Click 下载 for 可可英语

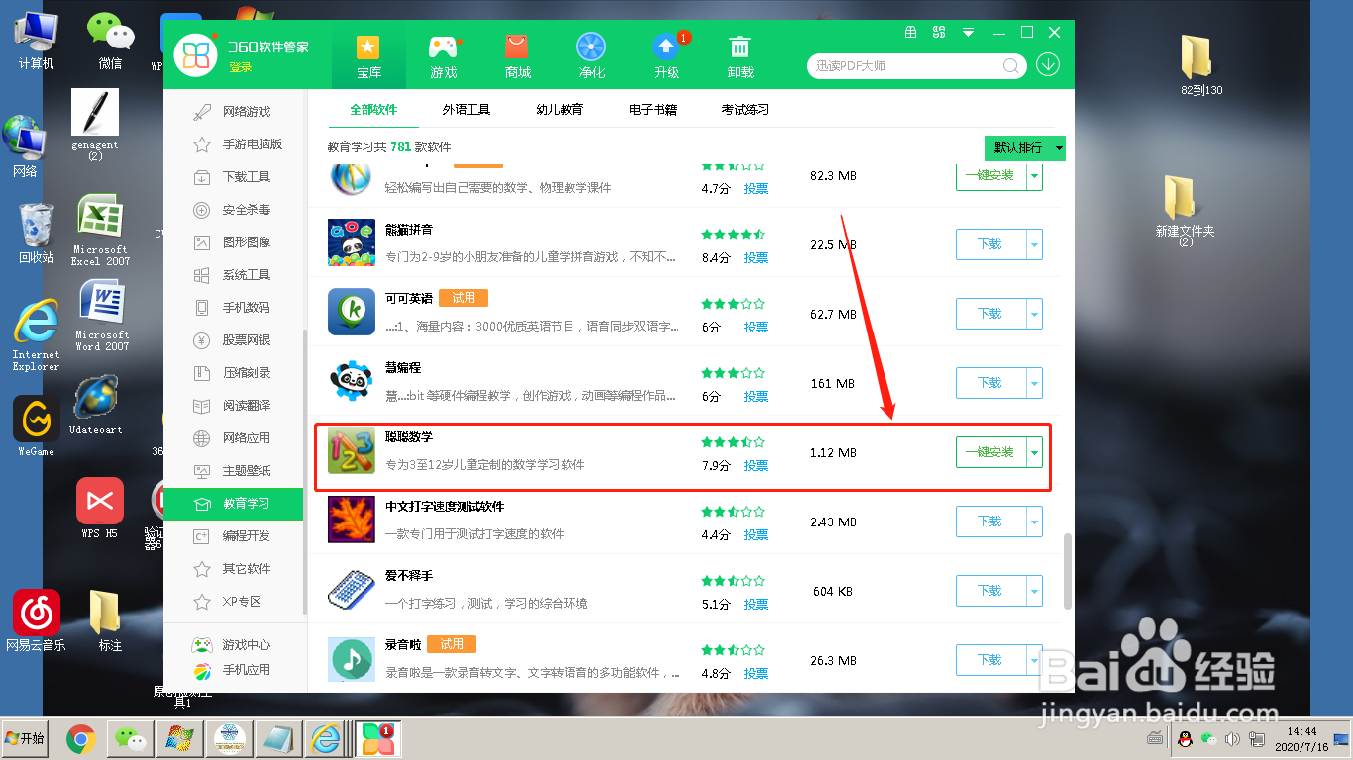pyautogui.click(x=990, y=314)
